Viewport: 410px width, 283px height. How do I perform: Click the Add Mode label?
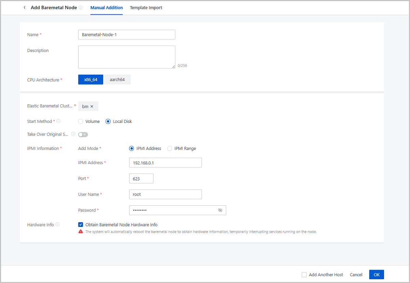(x=88, y=149)
